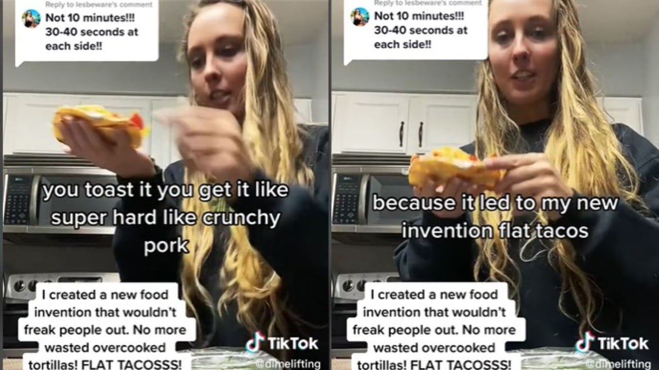Click the flat taco in left video

pyautogui.click(x=100, y=125)
